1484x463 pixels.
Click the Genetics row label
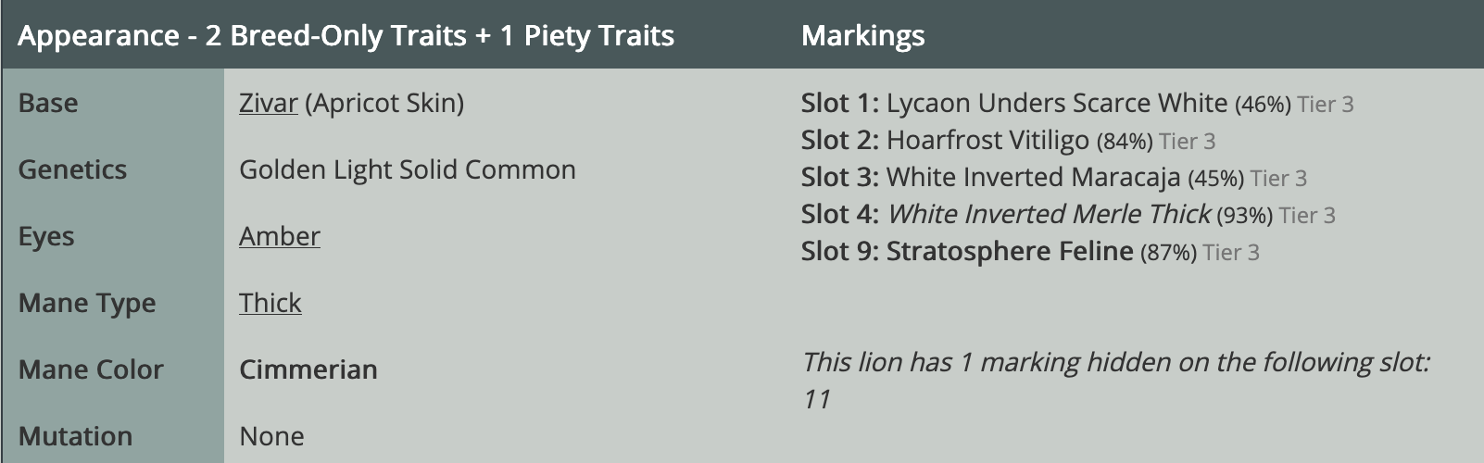(x=72, y=169)
